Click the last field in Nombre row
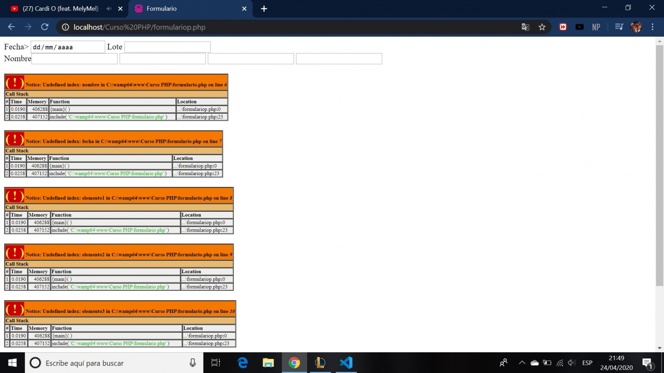The image size is (664, 373). click(339, 58)
